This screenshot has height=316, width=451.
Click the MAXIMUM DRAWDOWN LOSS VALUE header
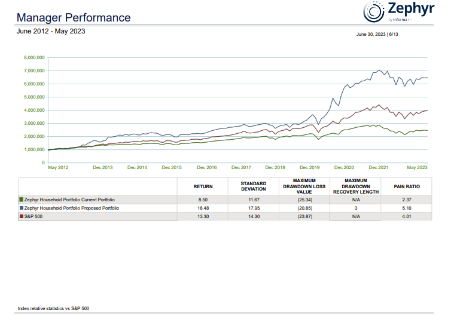pos(304,186)
